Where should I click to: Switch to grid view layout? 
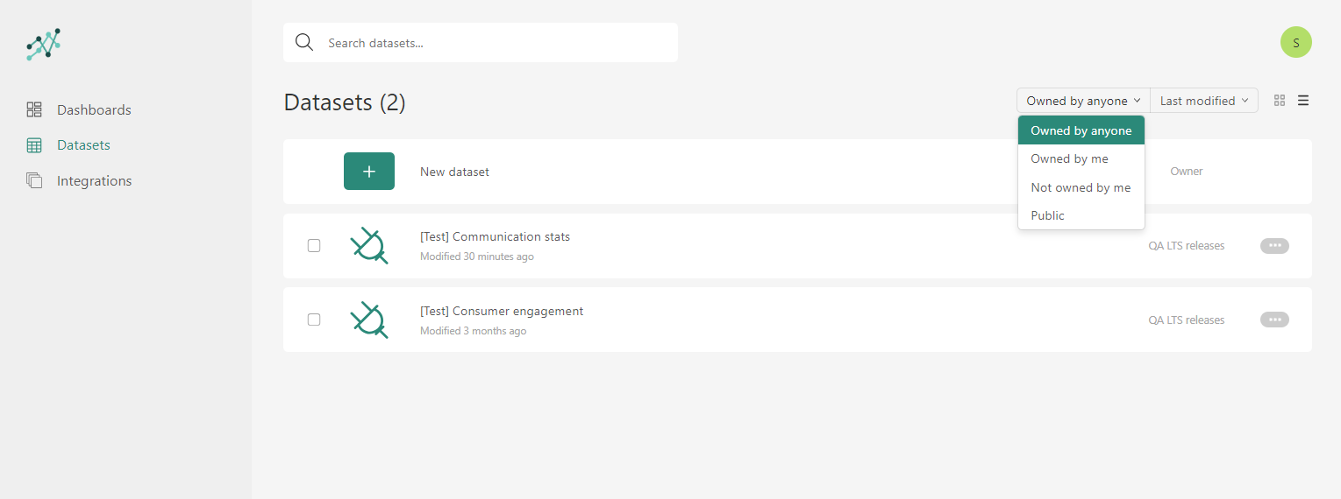pos(1280,101)
